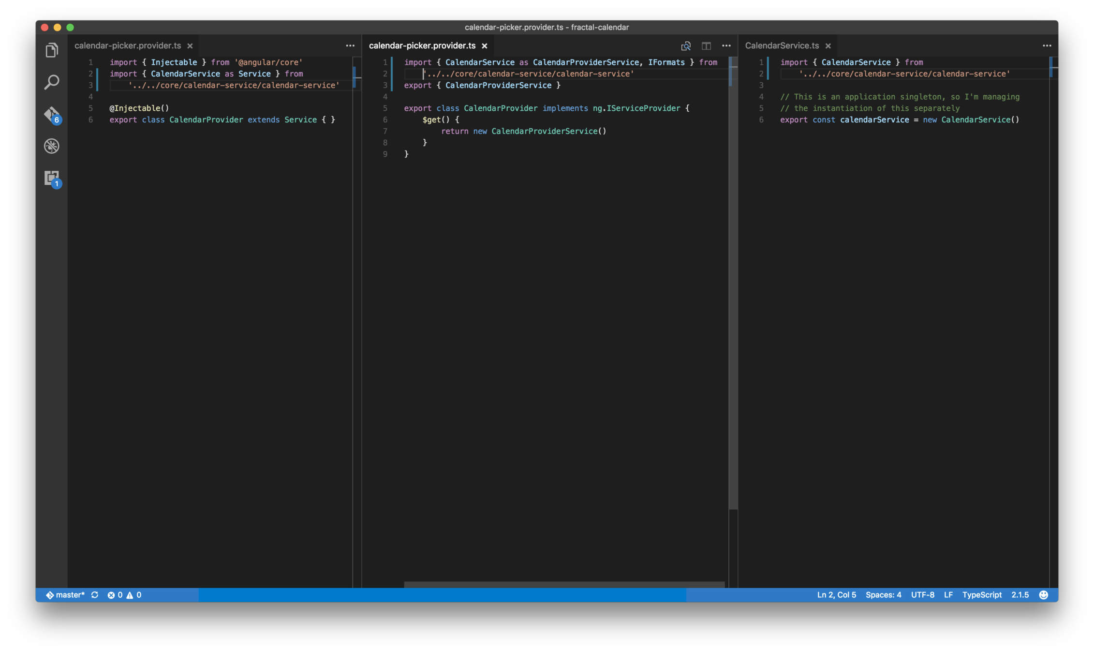This screenshot has height=653, width=1094.
Task: Open errors and warnings count in the status bar
Action: coord(124,595)
